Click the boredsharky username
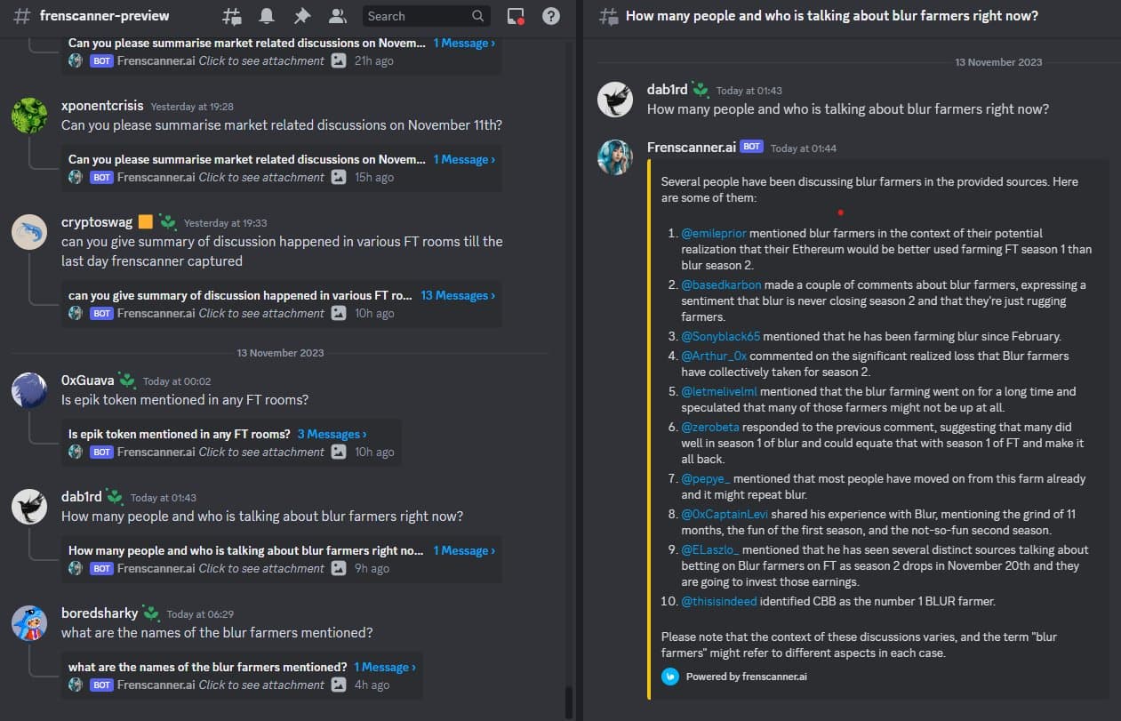The height and width of the screenshot is (721, 1121). tap(100, 613)
